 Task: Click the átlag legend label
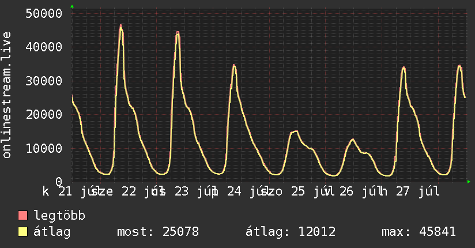coord(52,232)
